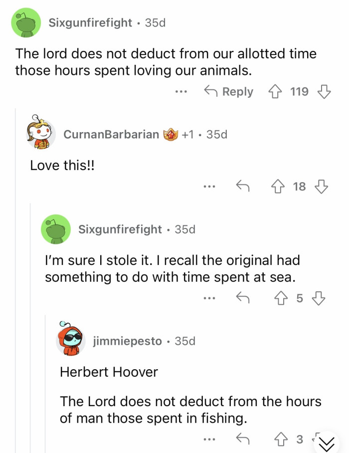This screenshot has height=453, width=349.
Task: Click the award badge next to CurnanBarbarian
Action: pos(170,133)
